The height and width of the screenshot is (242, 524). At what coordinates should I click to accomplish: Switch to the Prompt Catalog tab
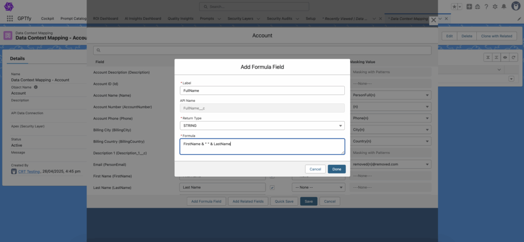[74, 19]
